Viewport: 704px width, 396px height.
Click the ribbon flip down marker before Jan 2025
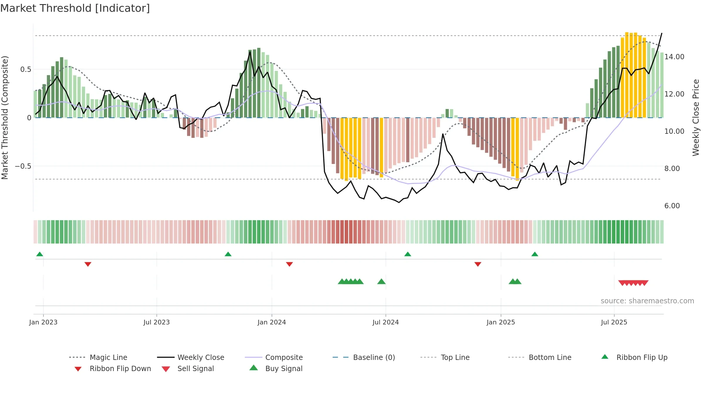pyautogui.click(x=478, y=264)
